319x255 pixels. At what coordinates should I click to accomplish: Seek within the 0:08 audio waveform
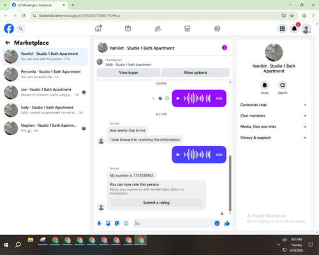[x=197, y=98]
